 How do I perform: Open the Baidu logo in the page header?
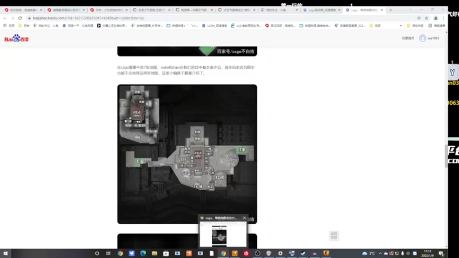pos(17,38)
